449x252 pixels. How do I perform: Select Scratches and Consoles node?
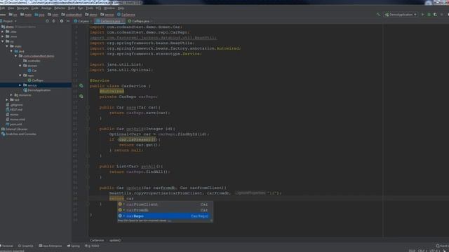pos(19,134)
